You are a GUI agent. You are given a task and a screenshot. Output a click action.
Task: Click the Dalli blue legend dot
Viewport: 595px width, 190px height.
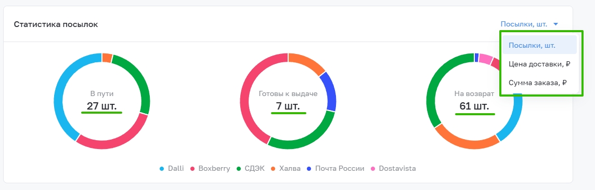(162, 169)
